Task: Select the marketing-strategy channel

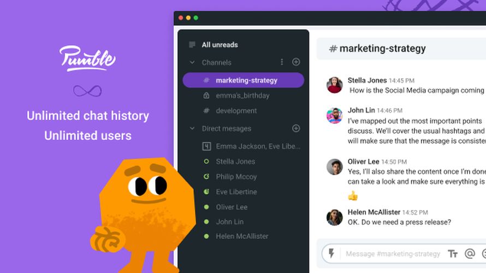Action: pos(244,80)
